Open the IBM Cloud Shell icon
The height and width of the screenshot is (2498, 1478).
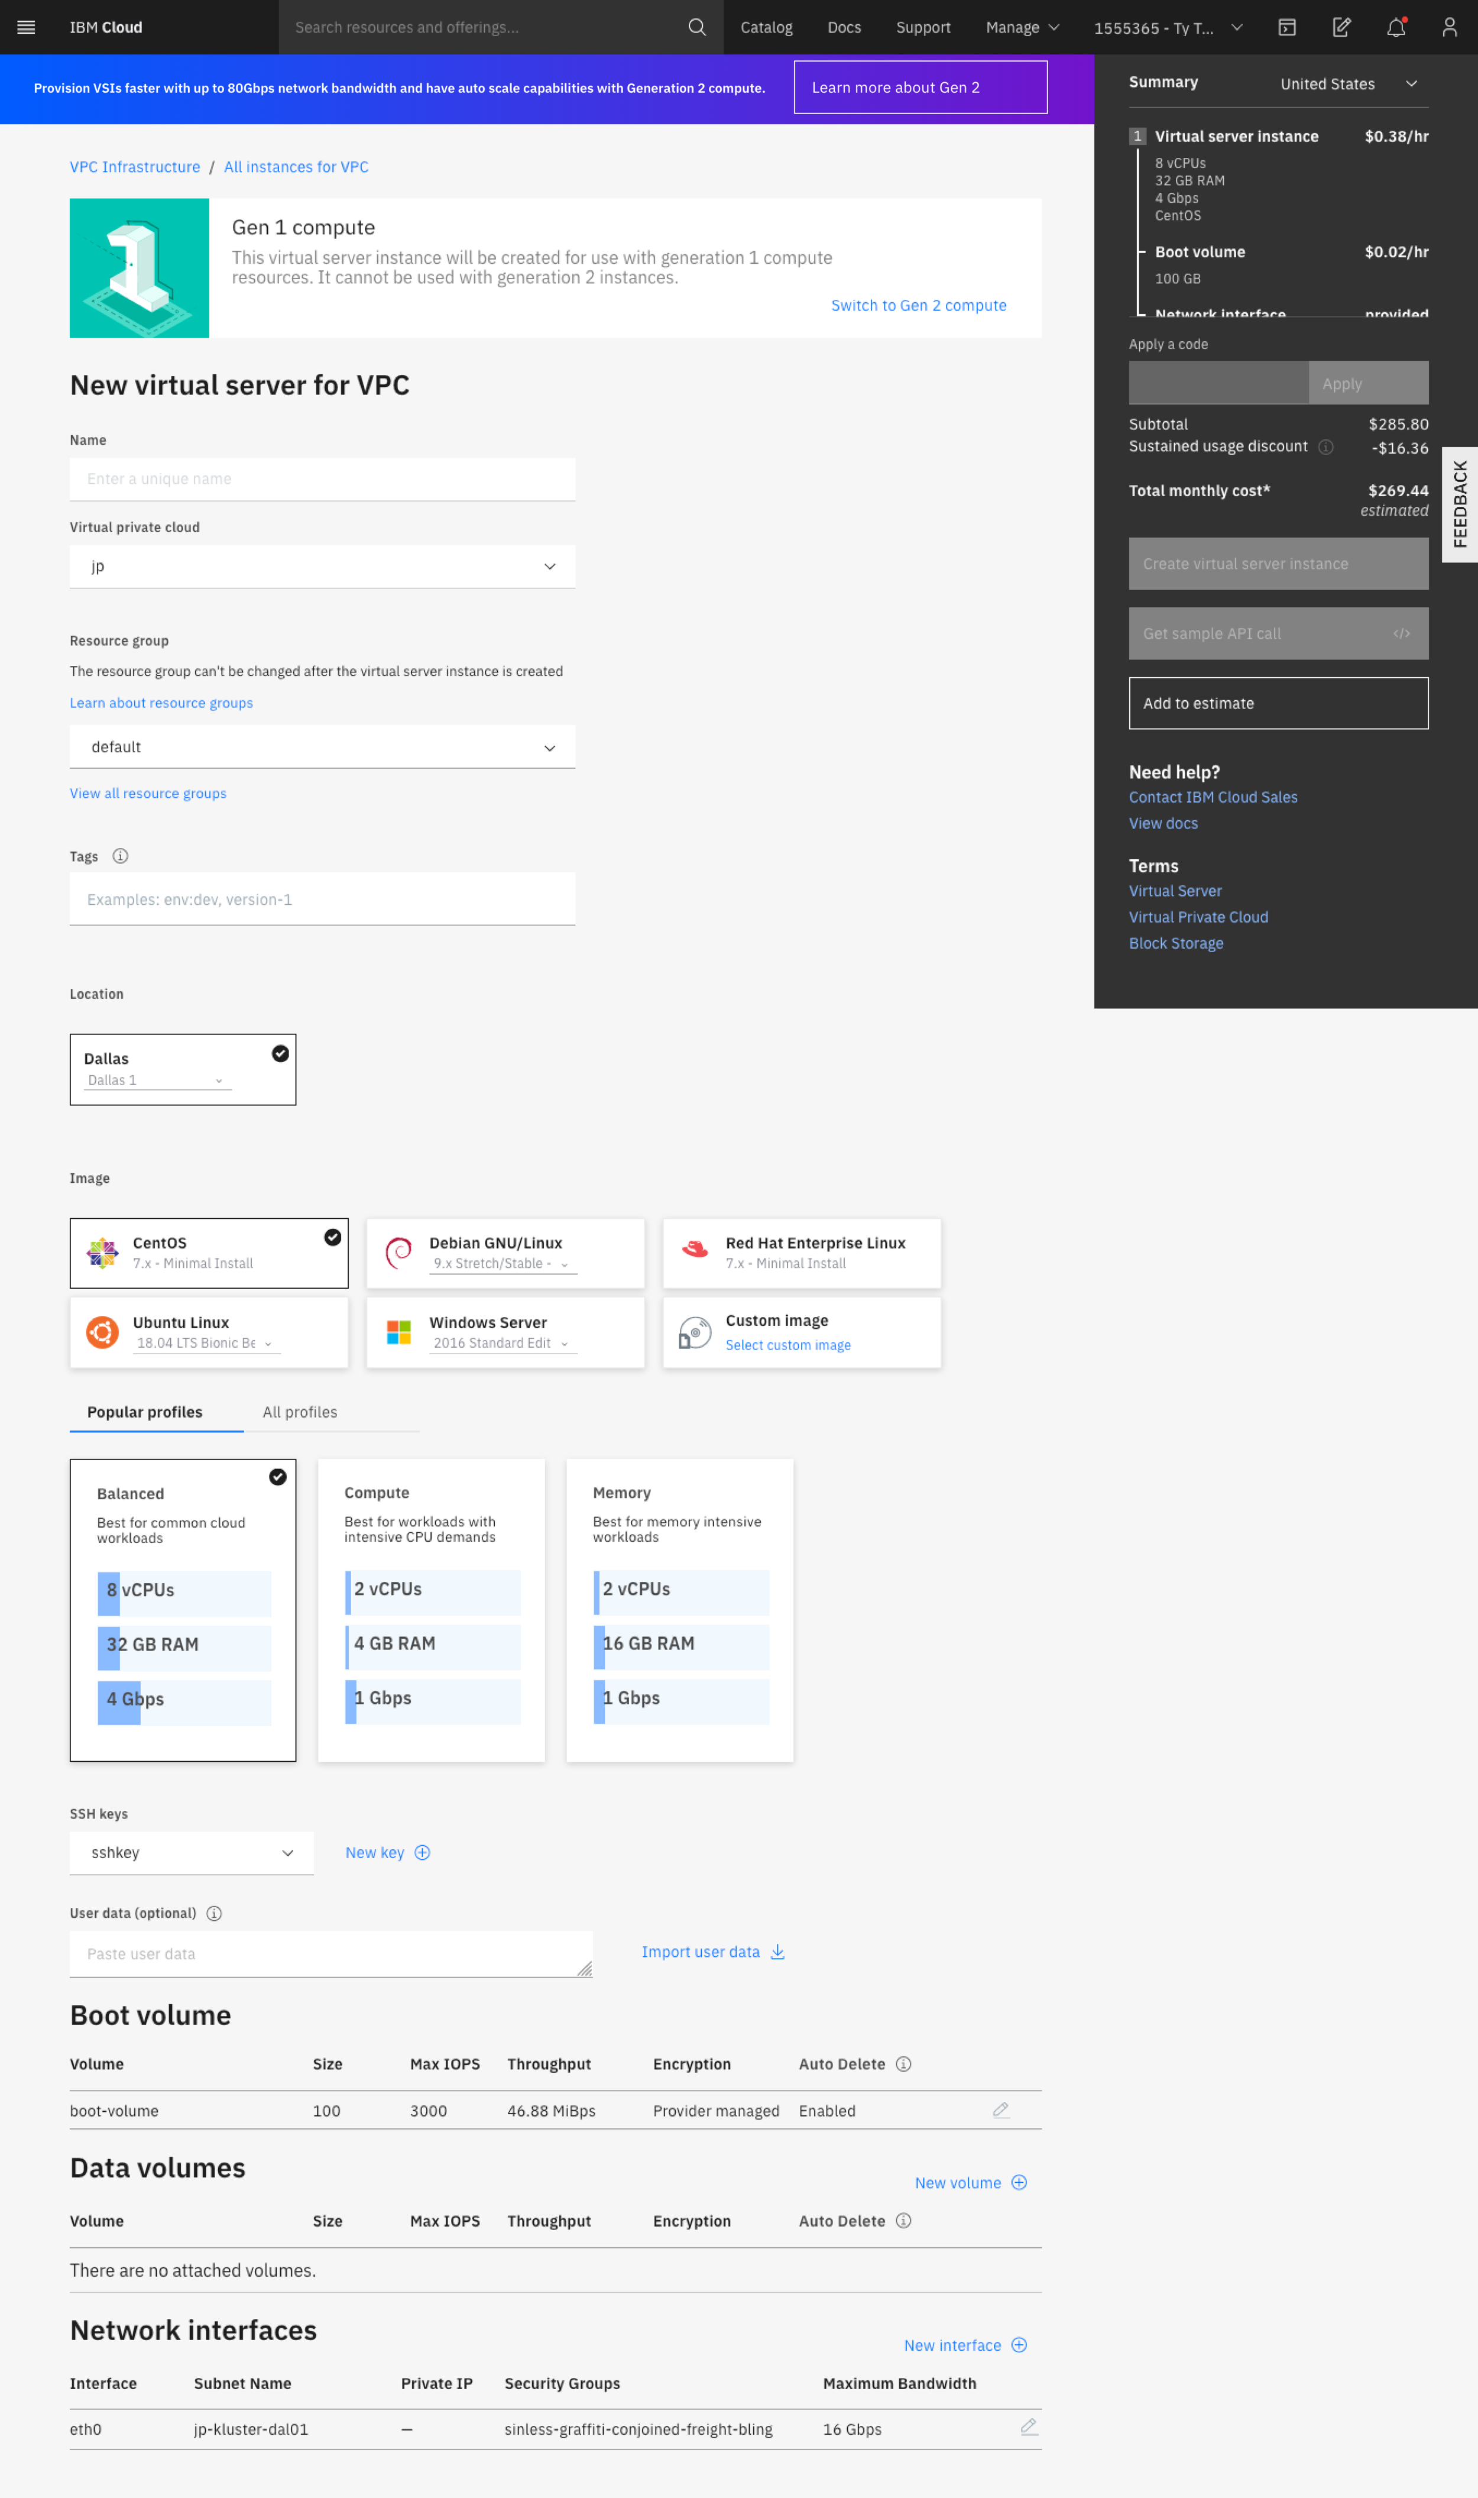pyautogui.click(x=1287, y=27)
